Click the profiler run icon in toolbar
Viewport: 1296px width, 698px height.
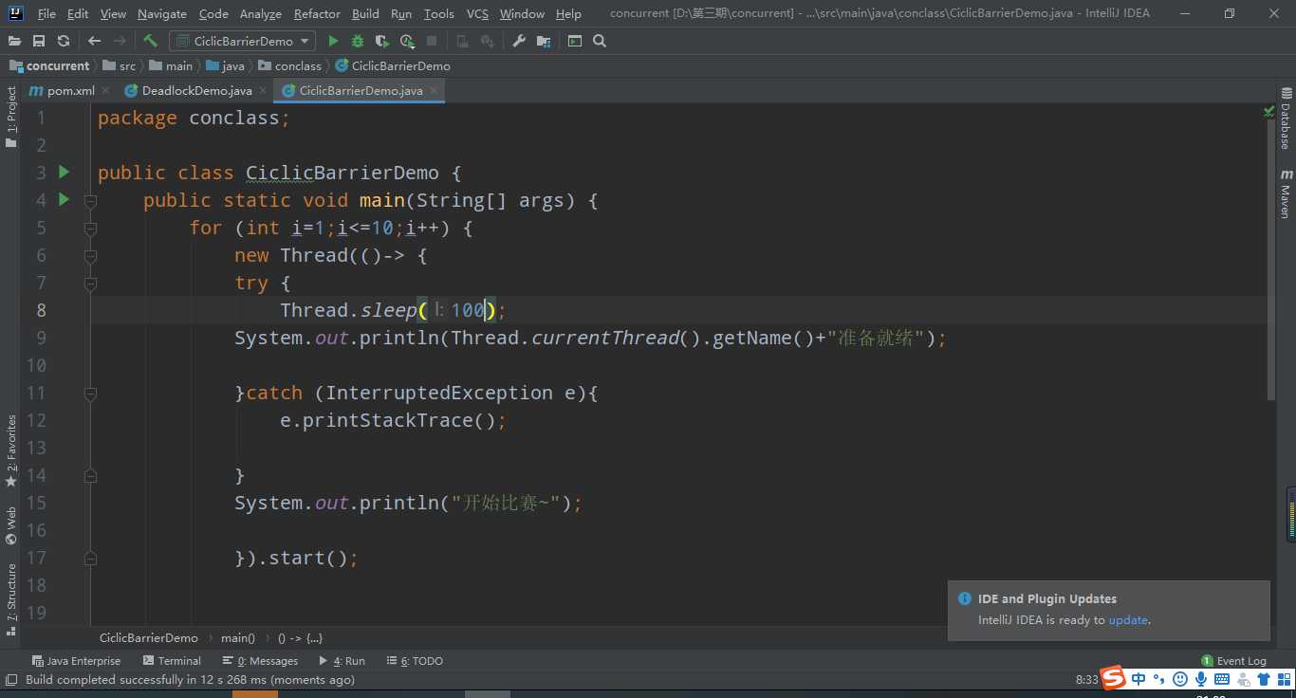pyautogui.click(x=407, y=41)
